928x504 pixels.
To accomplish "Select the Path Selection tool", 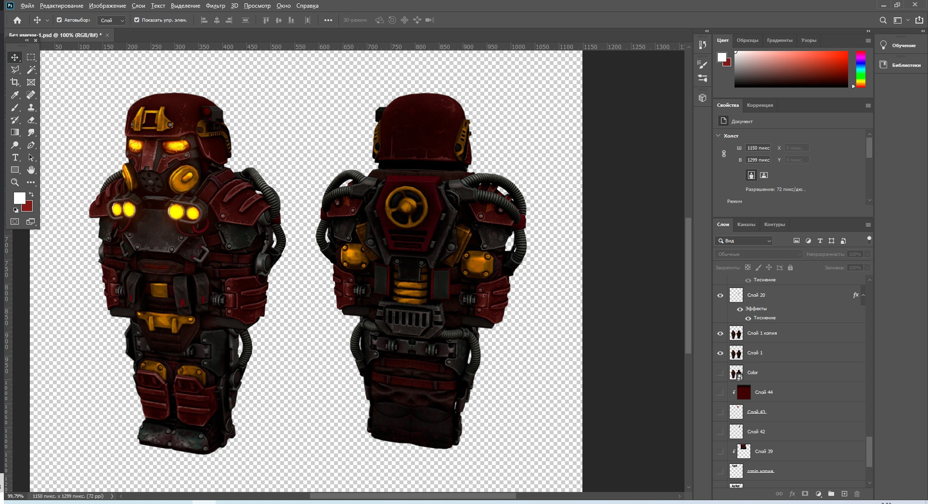I will (x=31, y=157).
